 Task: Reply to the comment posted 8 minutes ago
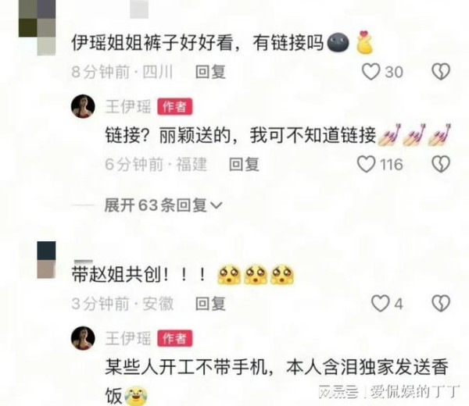point(210,72)
